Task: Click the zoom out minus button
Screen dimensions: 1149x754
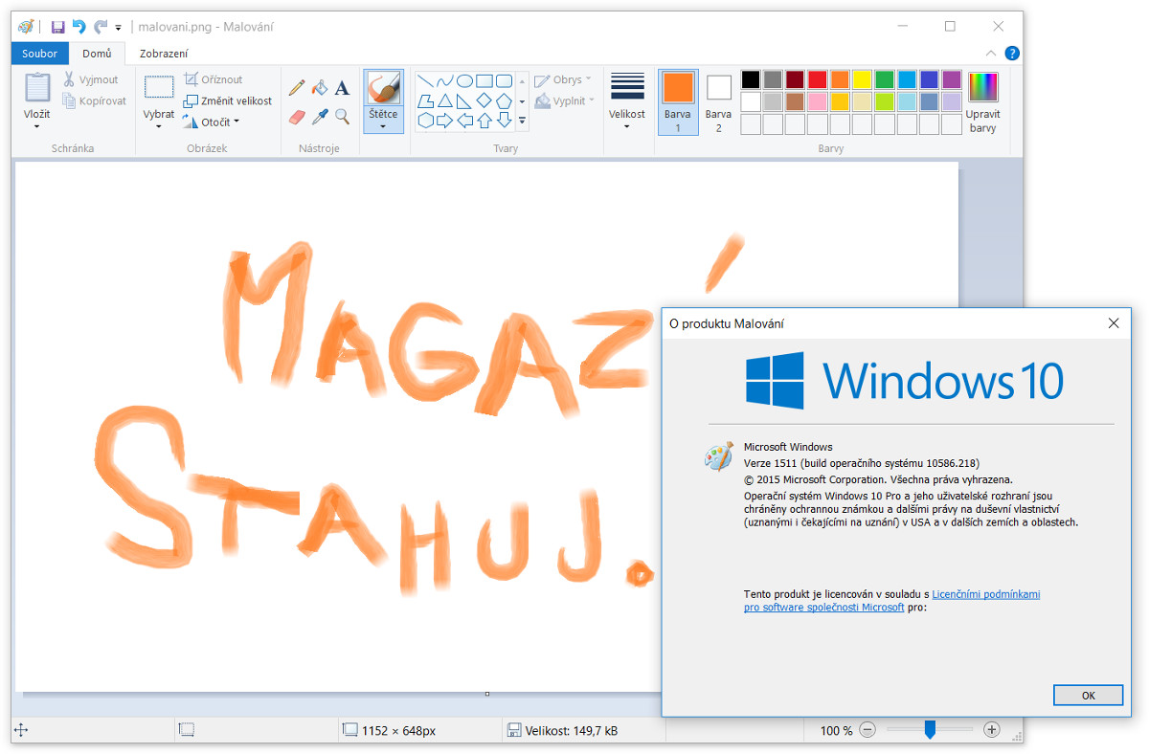Action: pyautogui.click(x=867, y=730)
